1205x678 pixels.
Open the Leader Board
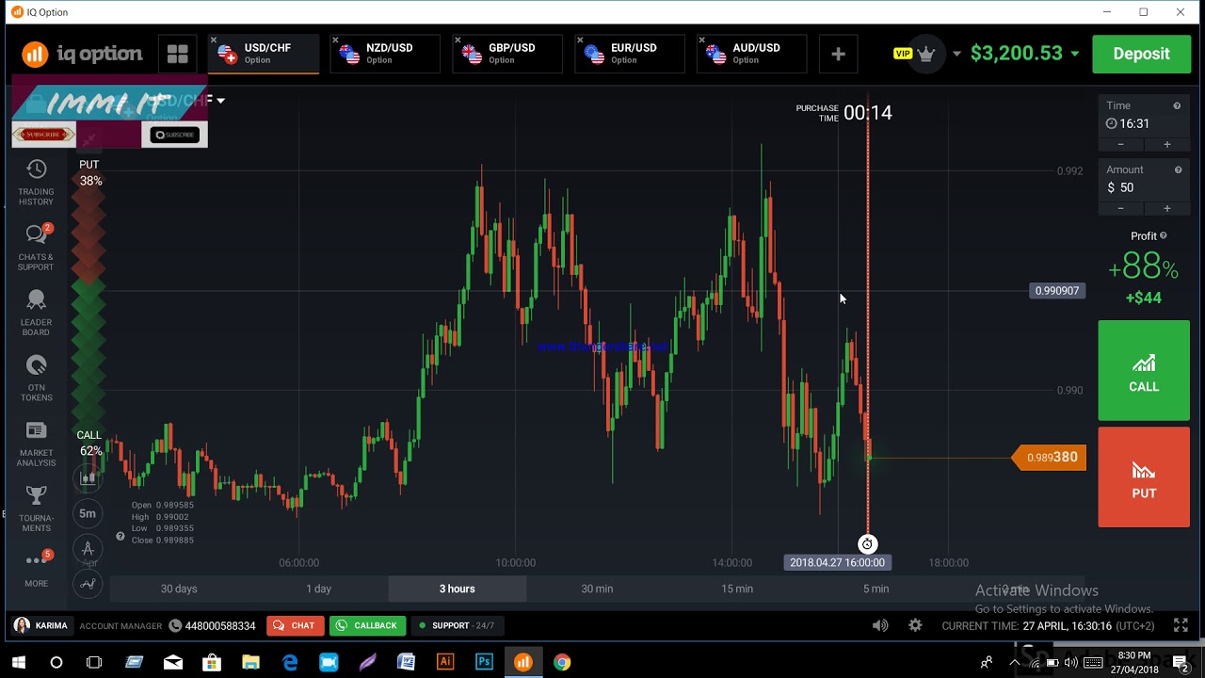click(36, 313)
